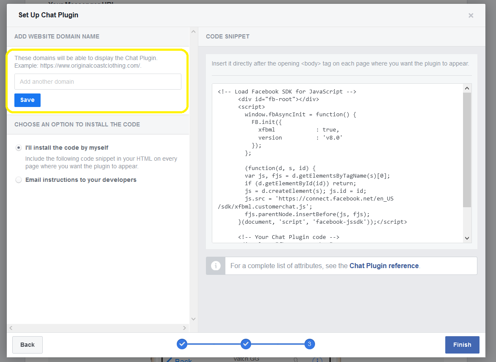Click inside the code snippet text area
Image resolution: width=496 pixels, height=362 pixels.
coord(337,163)
